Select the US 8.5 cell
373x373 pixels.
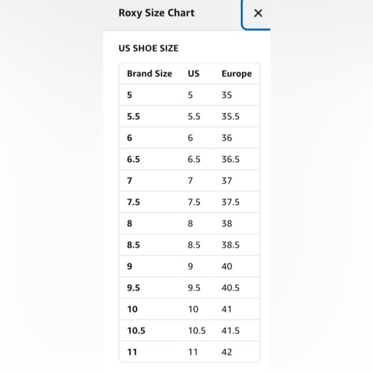click(194, 245)
